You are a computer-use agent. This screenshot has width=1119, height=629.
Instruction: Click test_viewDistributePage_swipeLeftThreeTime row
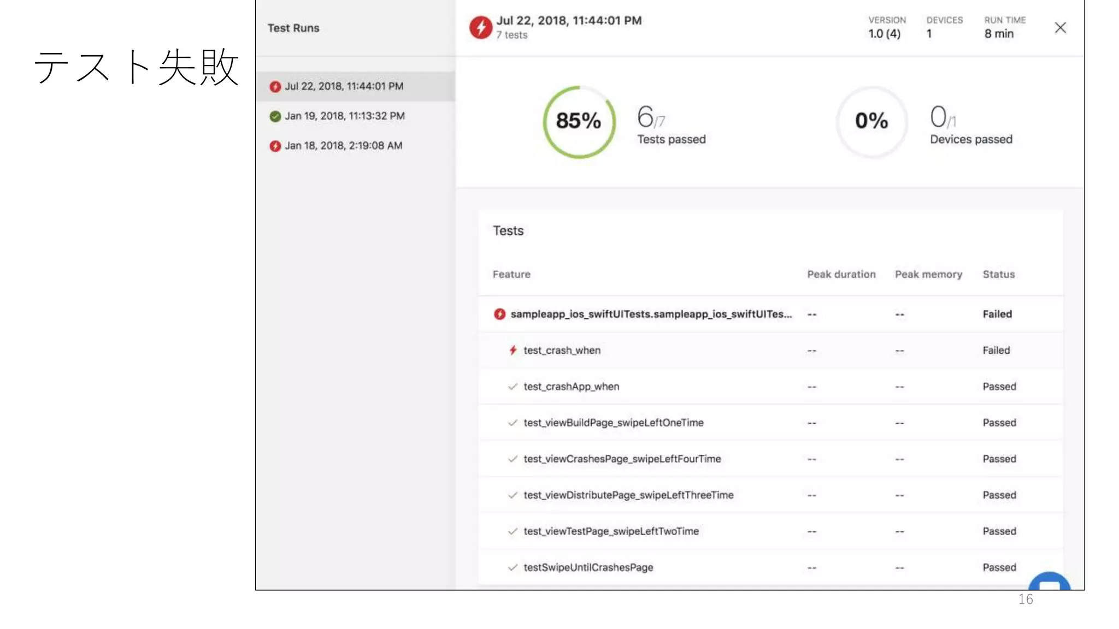628,495
